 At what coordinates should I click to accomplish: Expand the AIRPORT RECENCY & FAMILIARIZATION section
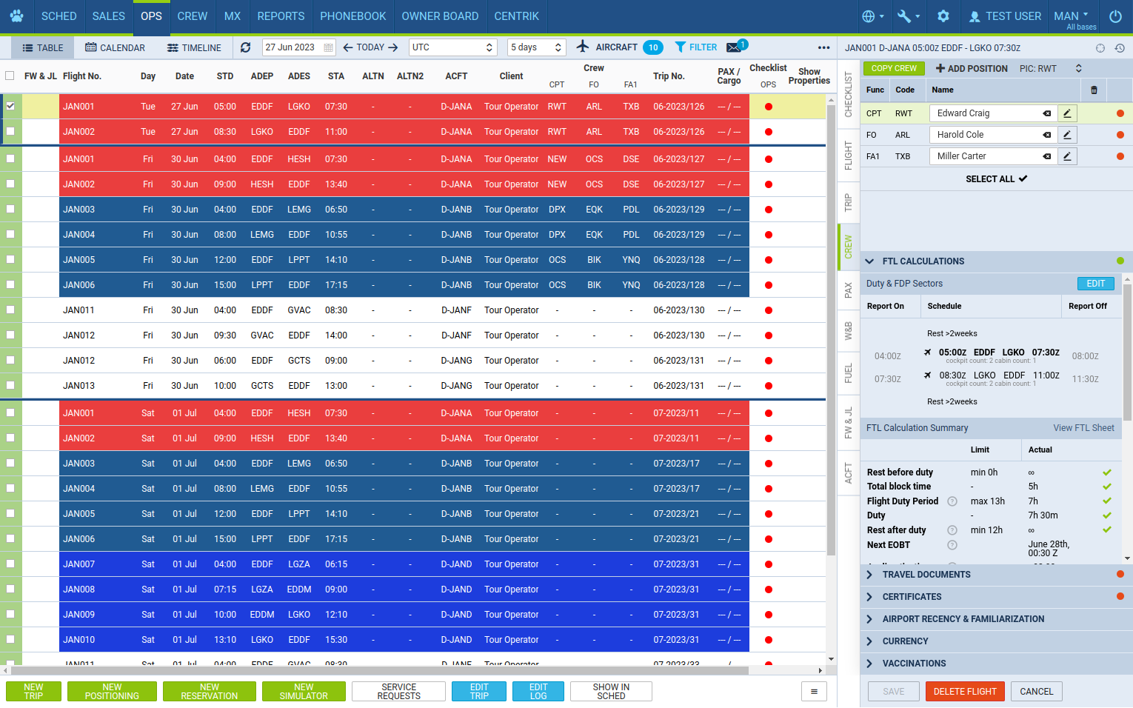coord(996,619)
